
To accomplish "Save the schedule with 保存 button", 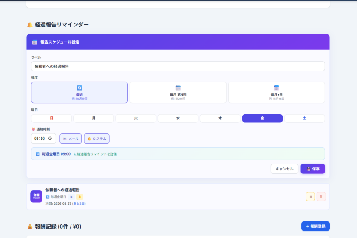I will point(312,169).
